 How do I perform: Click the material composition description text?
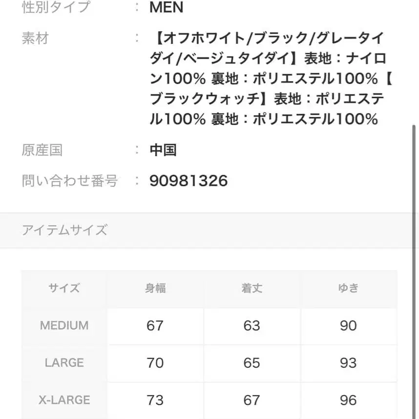pyautogui.click(x=269, y=78)
